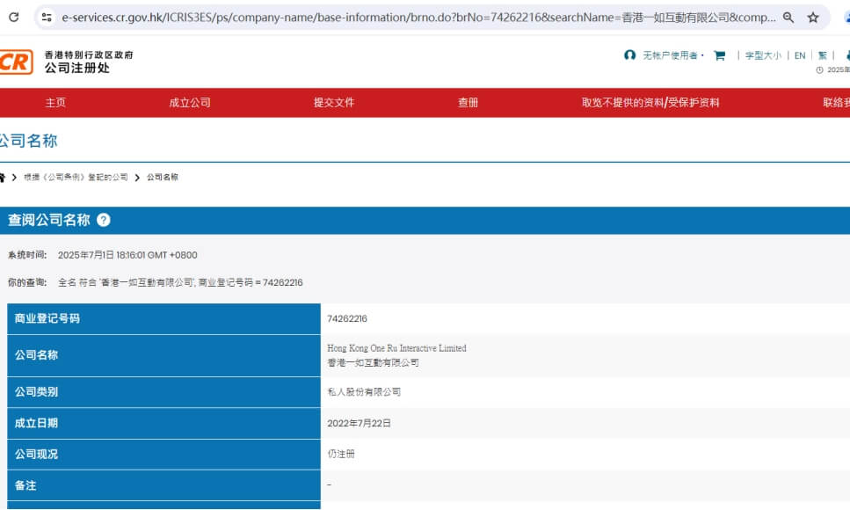Click business registration number 74262216 value
The height and width of the screenshot is (510, 850).
(347, 318)
